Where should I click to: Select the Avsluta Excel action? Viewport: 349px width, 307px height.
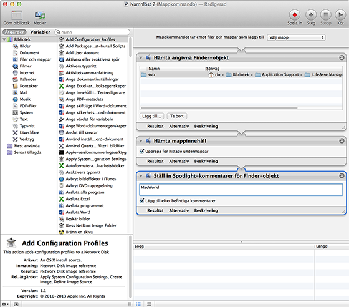(78, 199)
